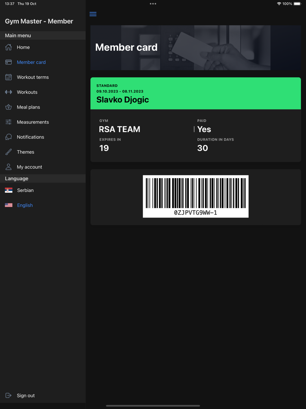Click the Duration in days value 30
The width and height of the screenshot is (306, 409).
(x=202, y=148)
